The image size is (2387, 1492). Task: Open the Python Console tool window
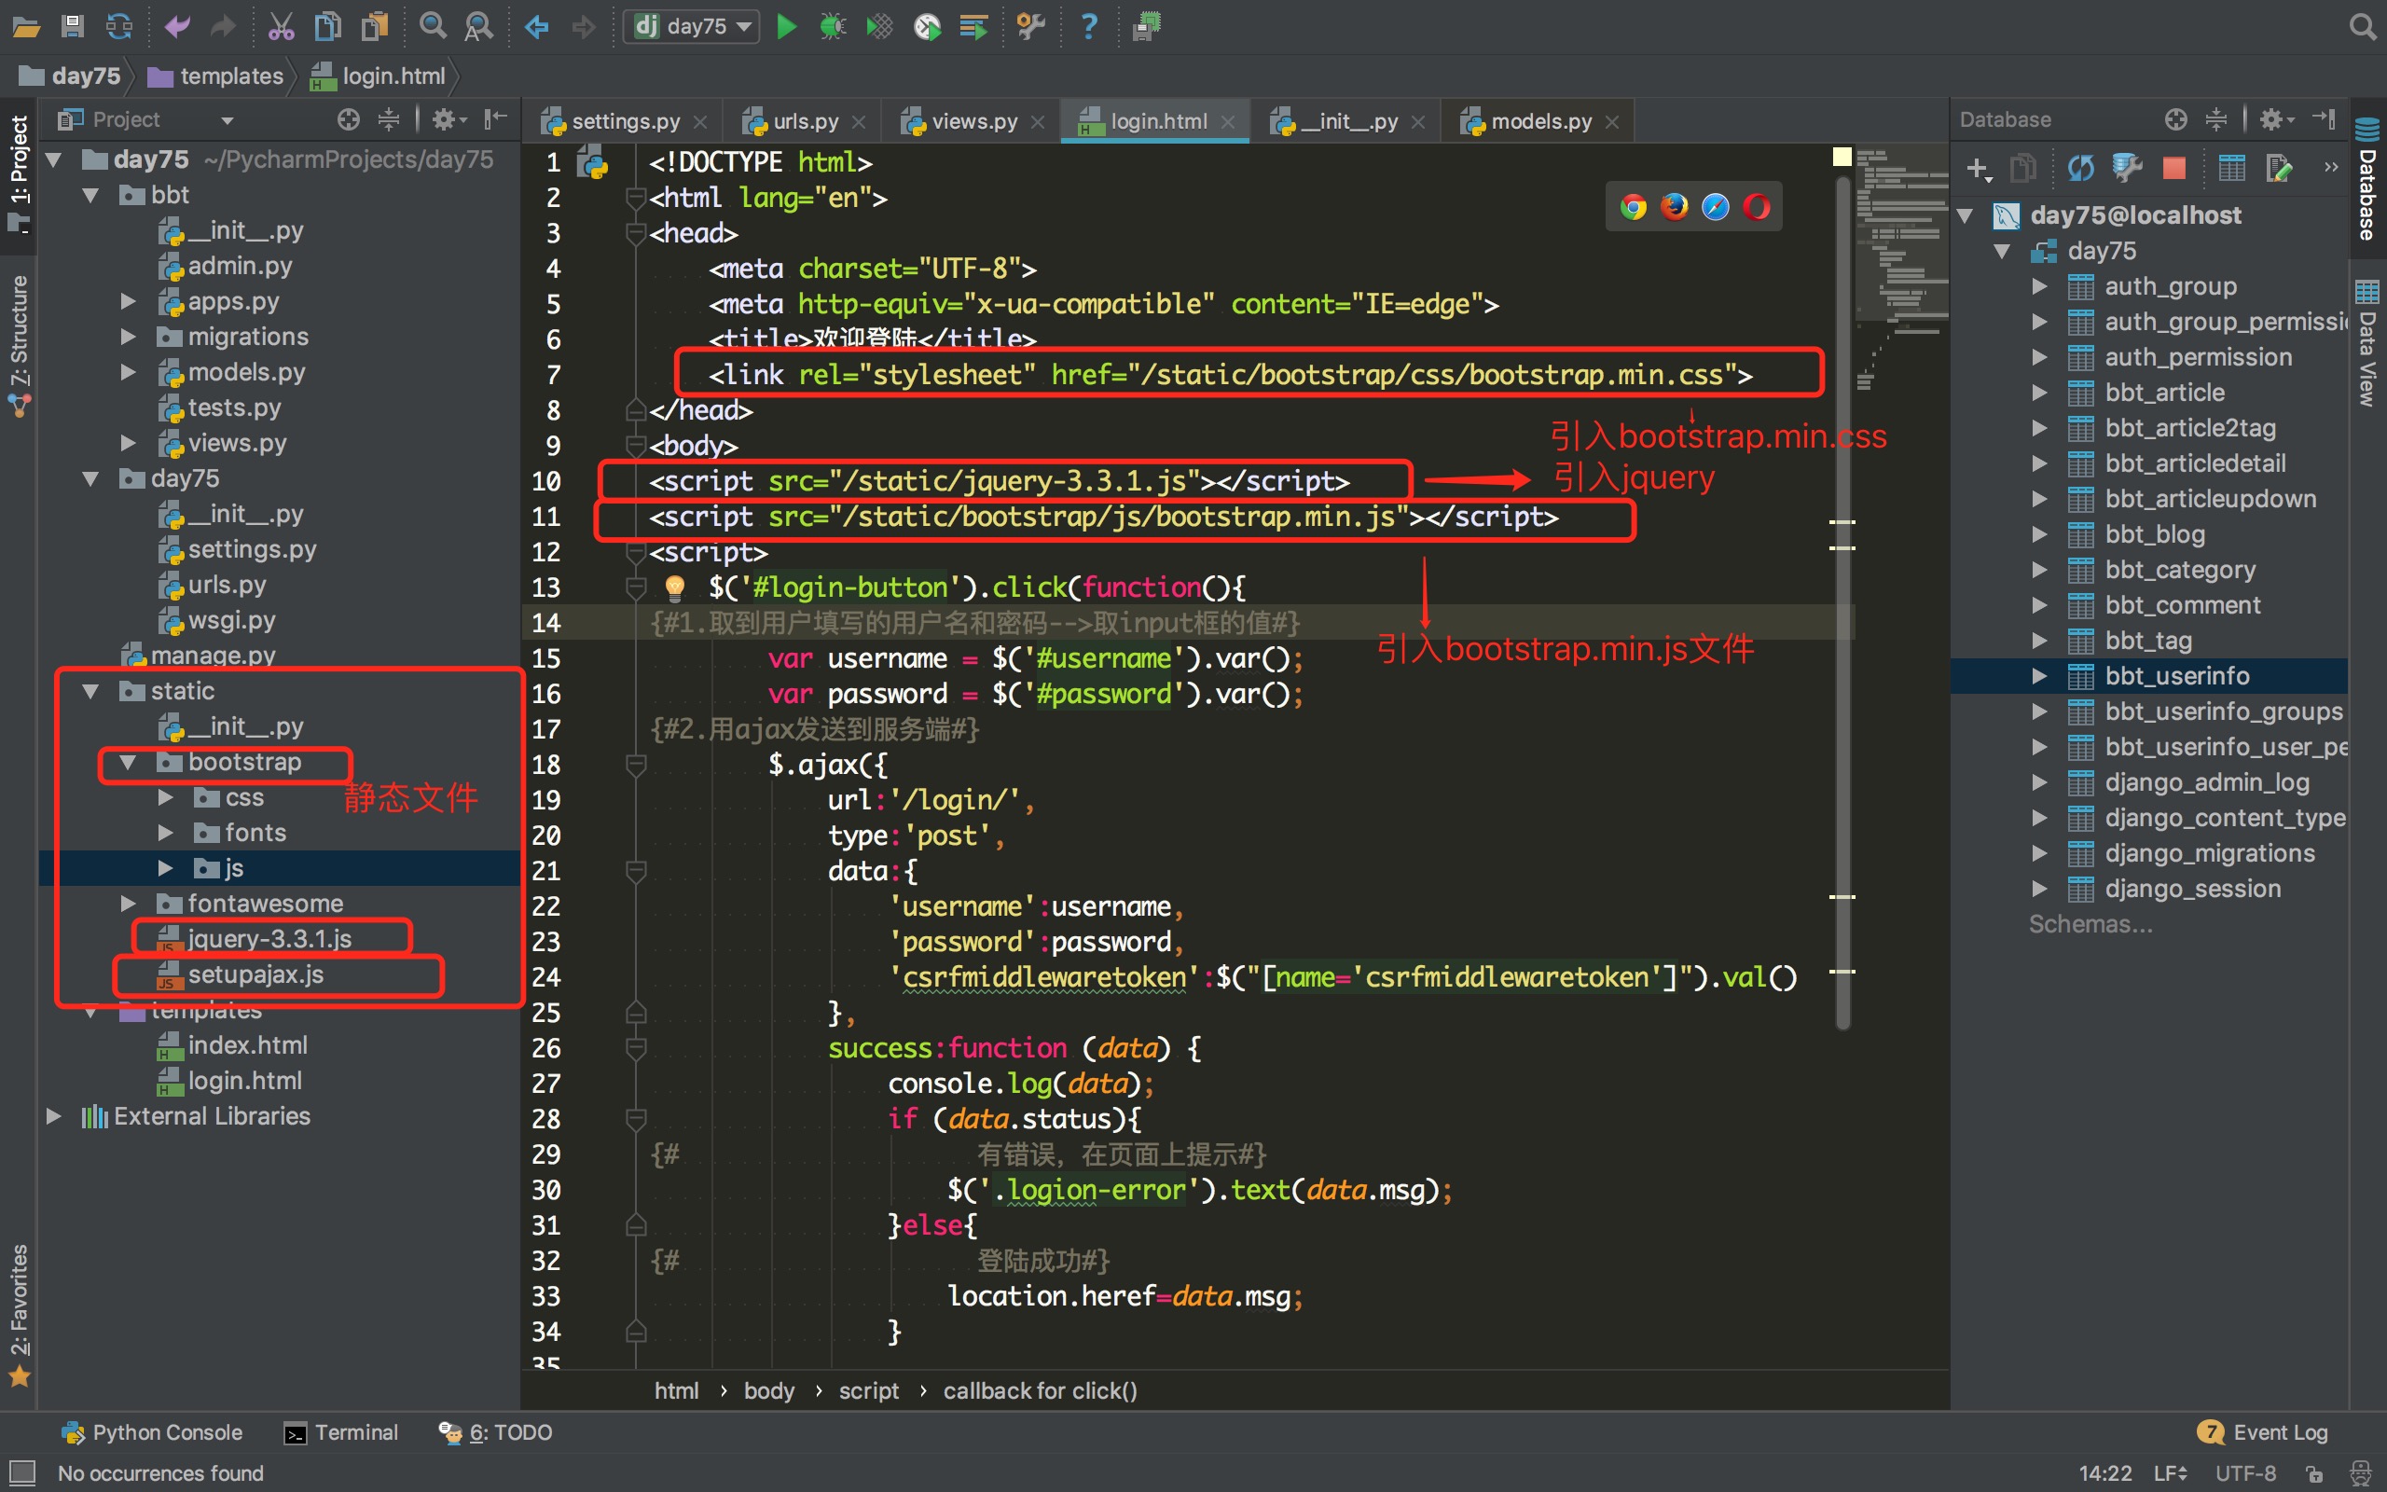click(x=152, y=1431)
